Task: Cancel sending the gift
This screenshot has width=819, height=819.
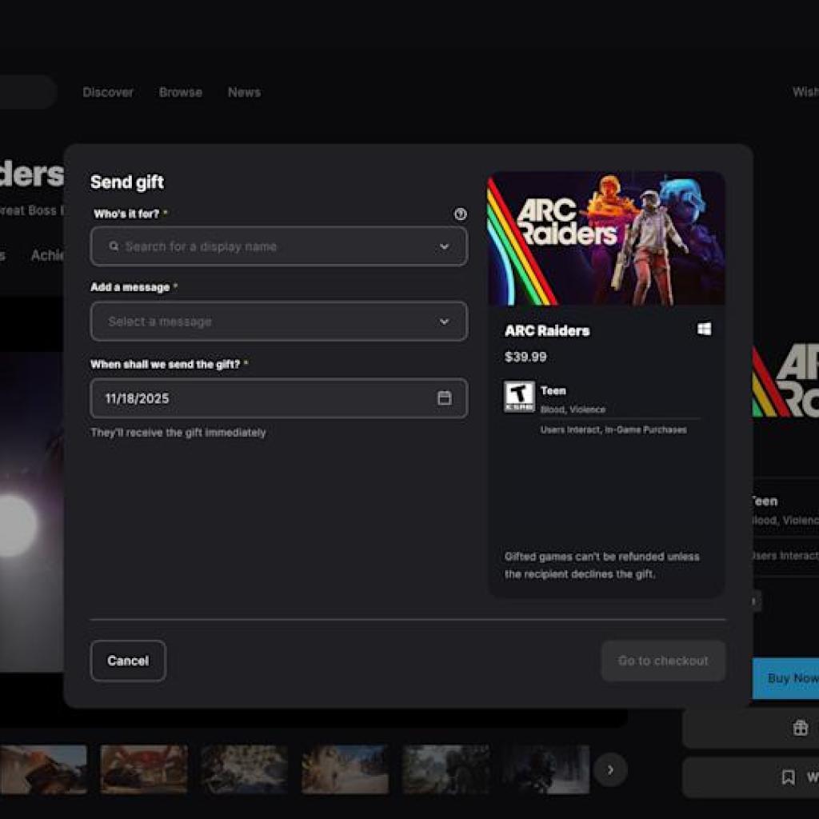Action: click(x=128, y=661)
